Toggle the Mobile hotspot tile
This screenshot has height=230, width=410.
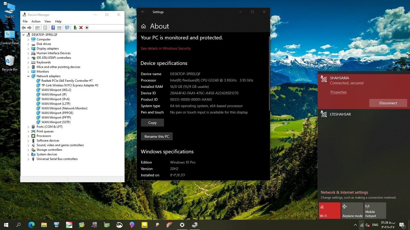click(375, 210)
